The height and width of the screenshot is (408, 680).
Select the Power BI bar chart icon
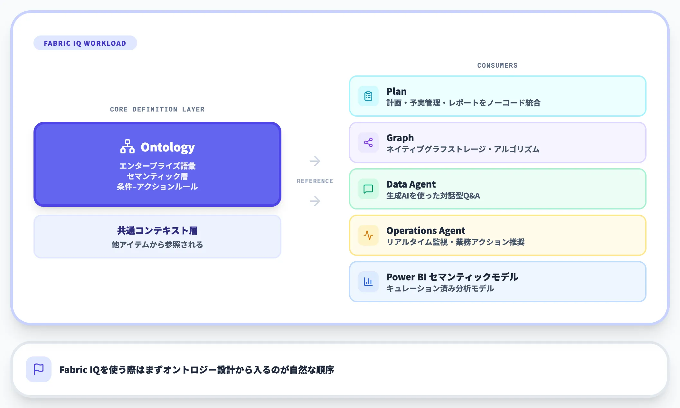coord(368,281)
